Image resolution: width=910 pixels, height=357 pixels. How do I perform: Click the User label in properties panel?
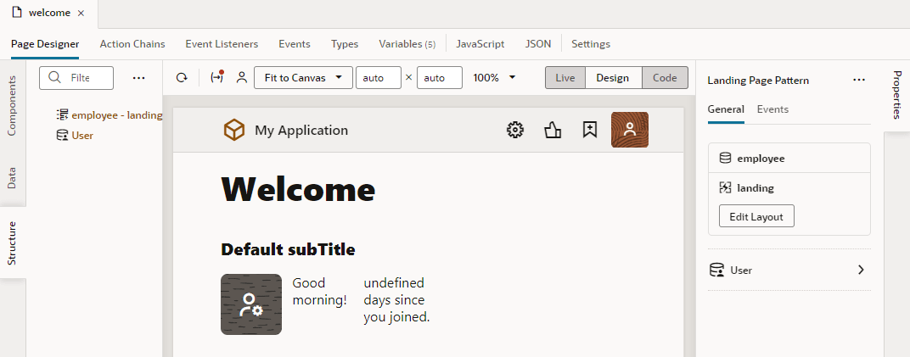point(741,270)
